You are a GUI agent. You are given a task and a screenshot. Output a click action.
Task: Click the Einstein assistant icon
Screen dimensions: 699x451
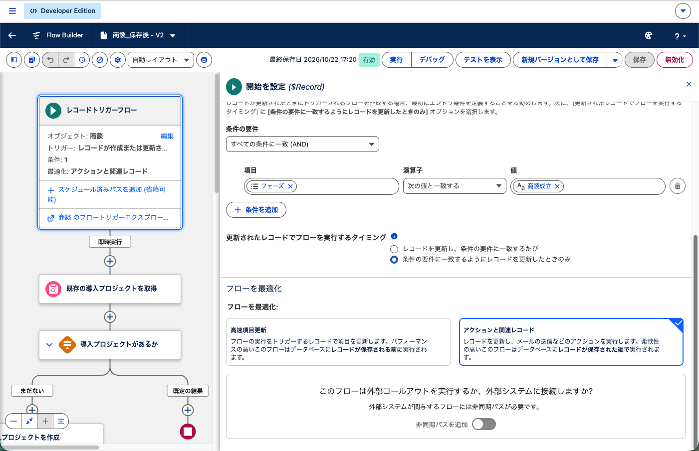(x=204, y=60)
